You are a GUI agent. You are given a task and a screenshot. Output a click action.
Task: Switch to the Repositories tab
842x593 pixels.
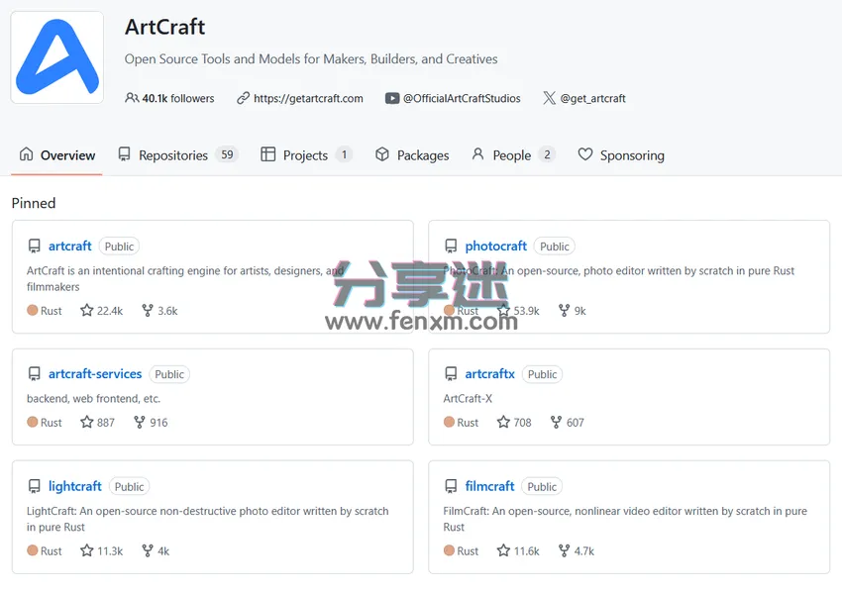(177, 155)
